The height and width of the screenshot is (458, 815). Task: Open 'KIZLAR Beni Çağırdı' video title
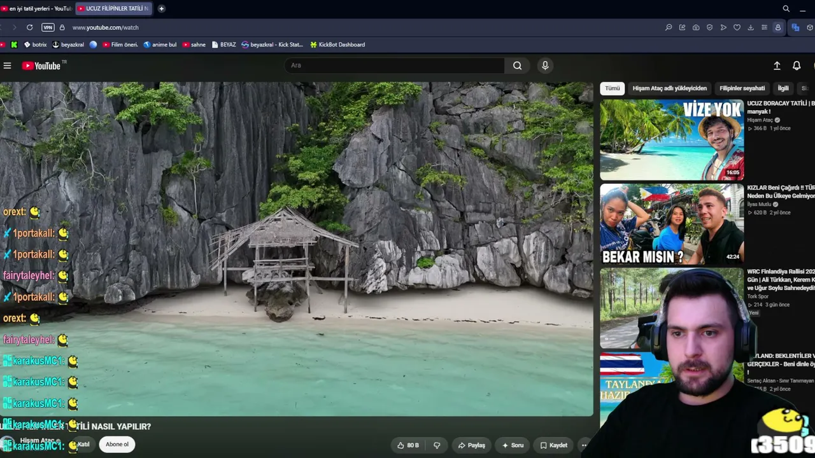781,191
